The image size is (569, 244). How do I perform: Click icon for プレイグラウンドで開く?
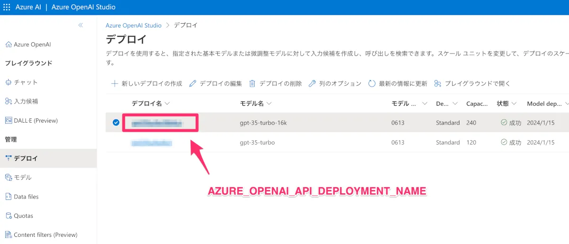pos(438,83)
